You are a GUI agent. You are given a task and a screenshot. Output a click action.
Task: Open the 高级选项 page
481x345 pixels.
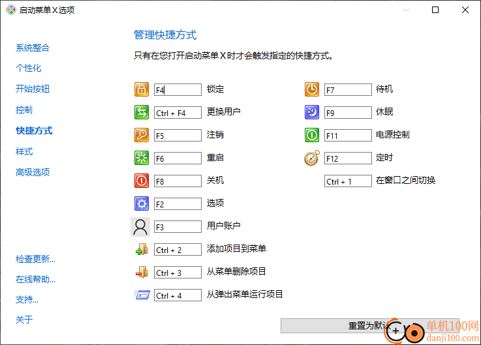pos(33,172)
